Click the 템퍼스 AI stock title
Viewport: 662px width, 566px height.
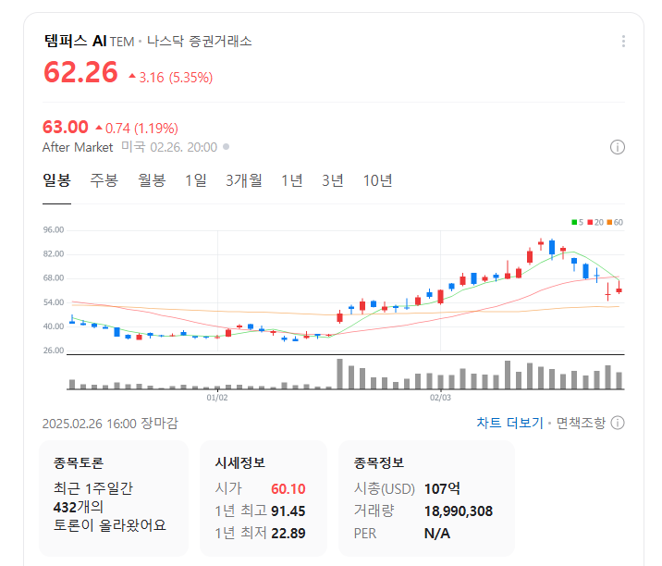tap(76, 41)
